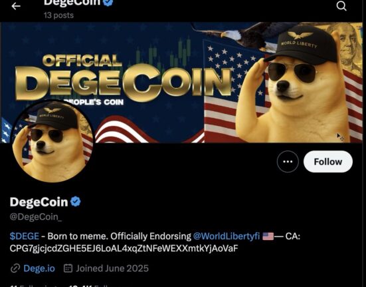Click the calendar icon next to Joined date
This screenshot has height=287, width=366.
68,268
